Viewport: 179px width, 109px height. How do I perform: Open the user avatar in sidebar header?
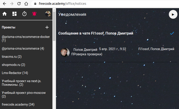(x=48, y=14)
